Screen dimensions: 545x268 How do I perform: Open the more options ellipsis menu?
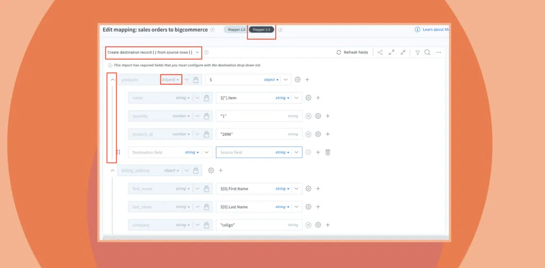439,53
